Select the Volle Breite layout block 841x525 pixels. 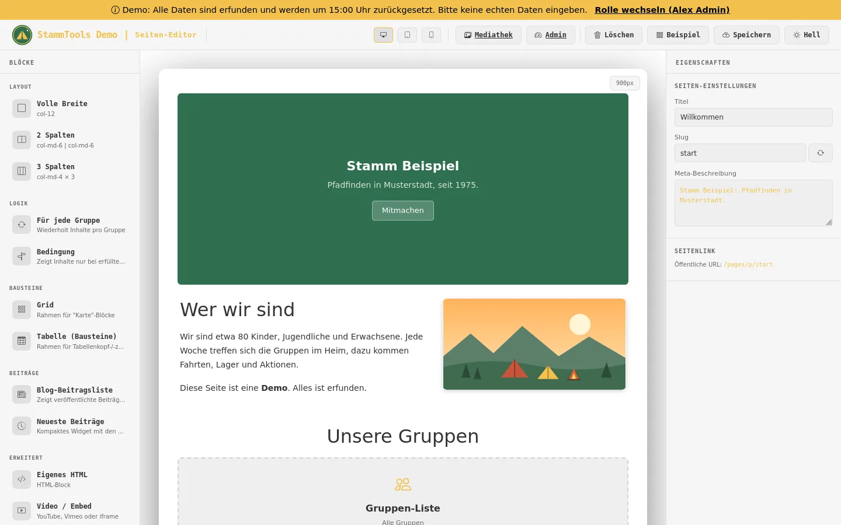pyautogui.click(x=70, y=108)
